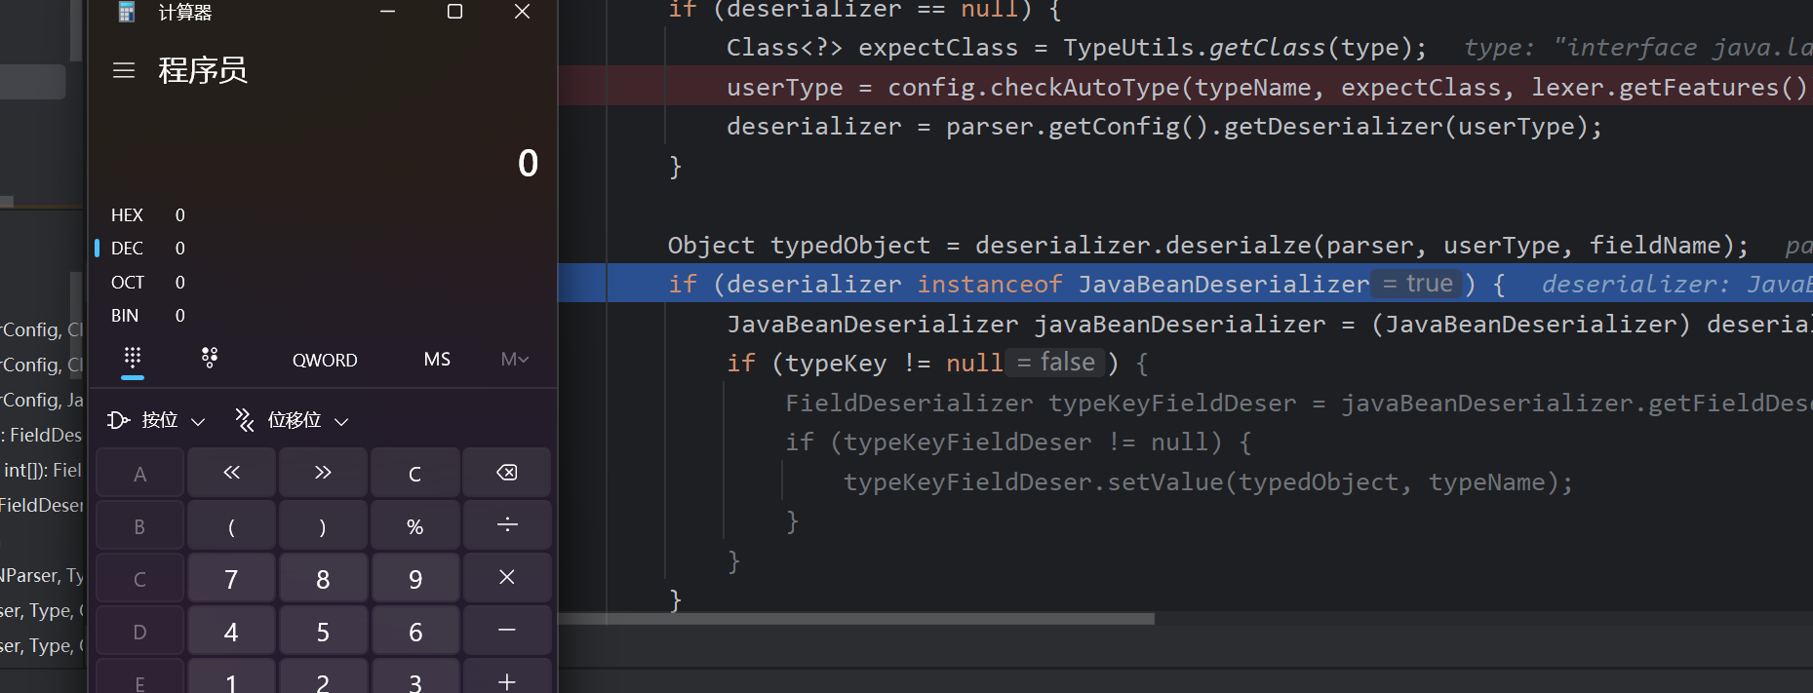Click the multiplication operator key
This screenshot has height=693, width=1813.
tap(506, 578)
